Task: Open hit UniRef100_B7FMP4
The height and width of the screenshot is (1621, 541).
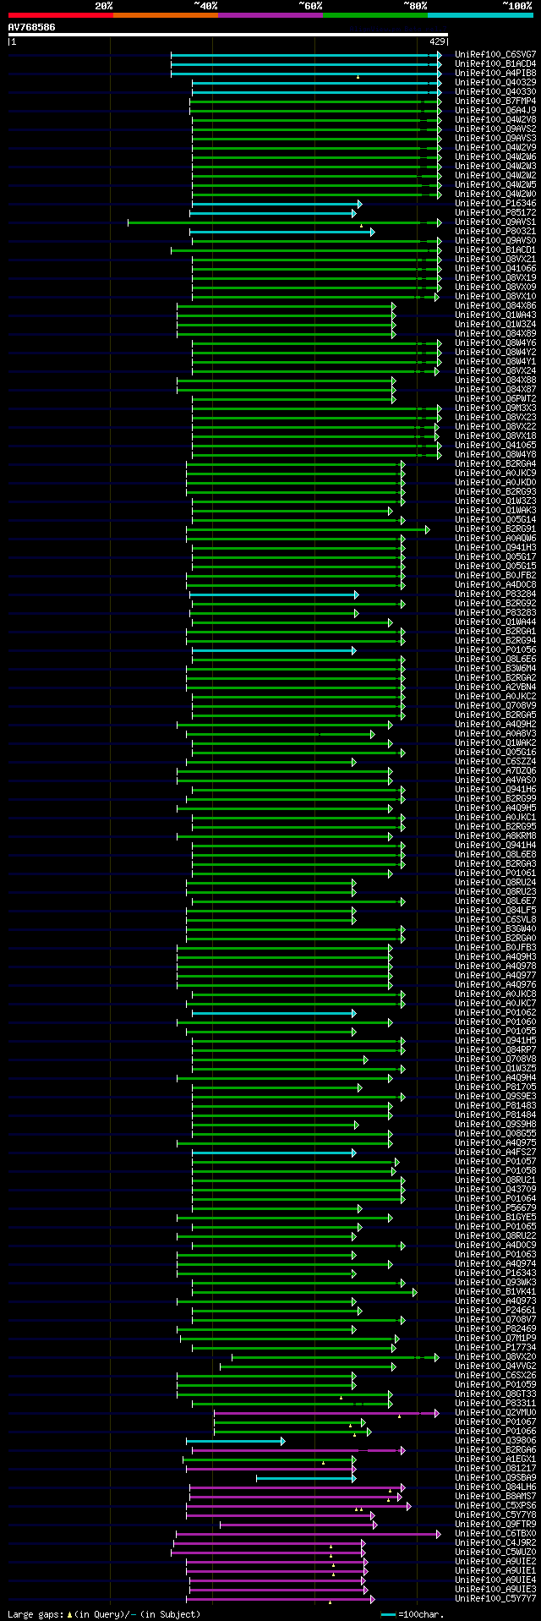Action: click(x=495, y=101)
